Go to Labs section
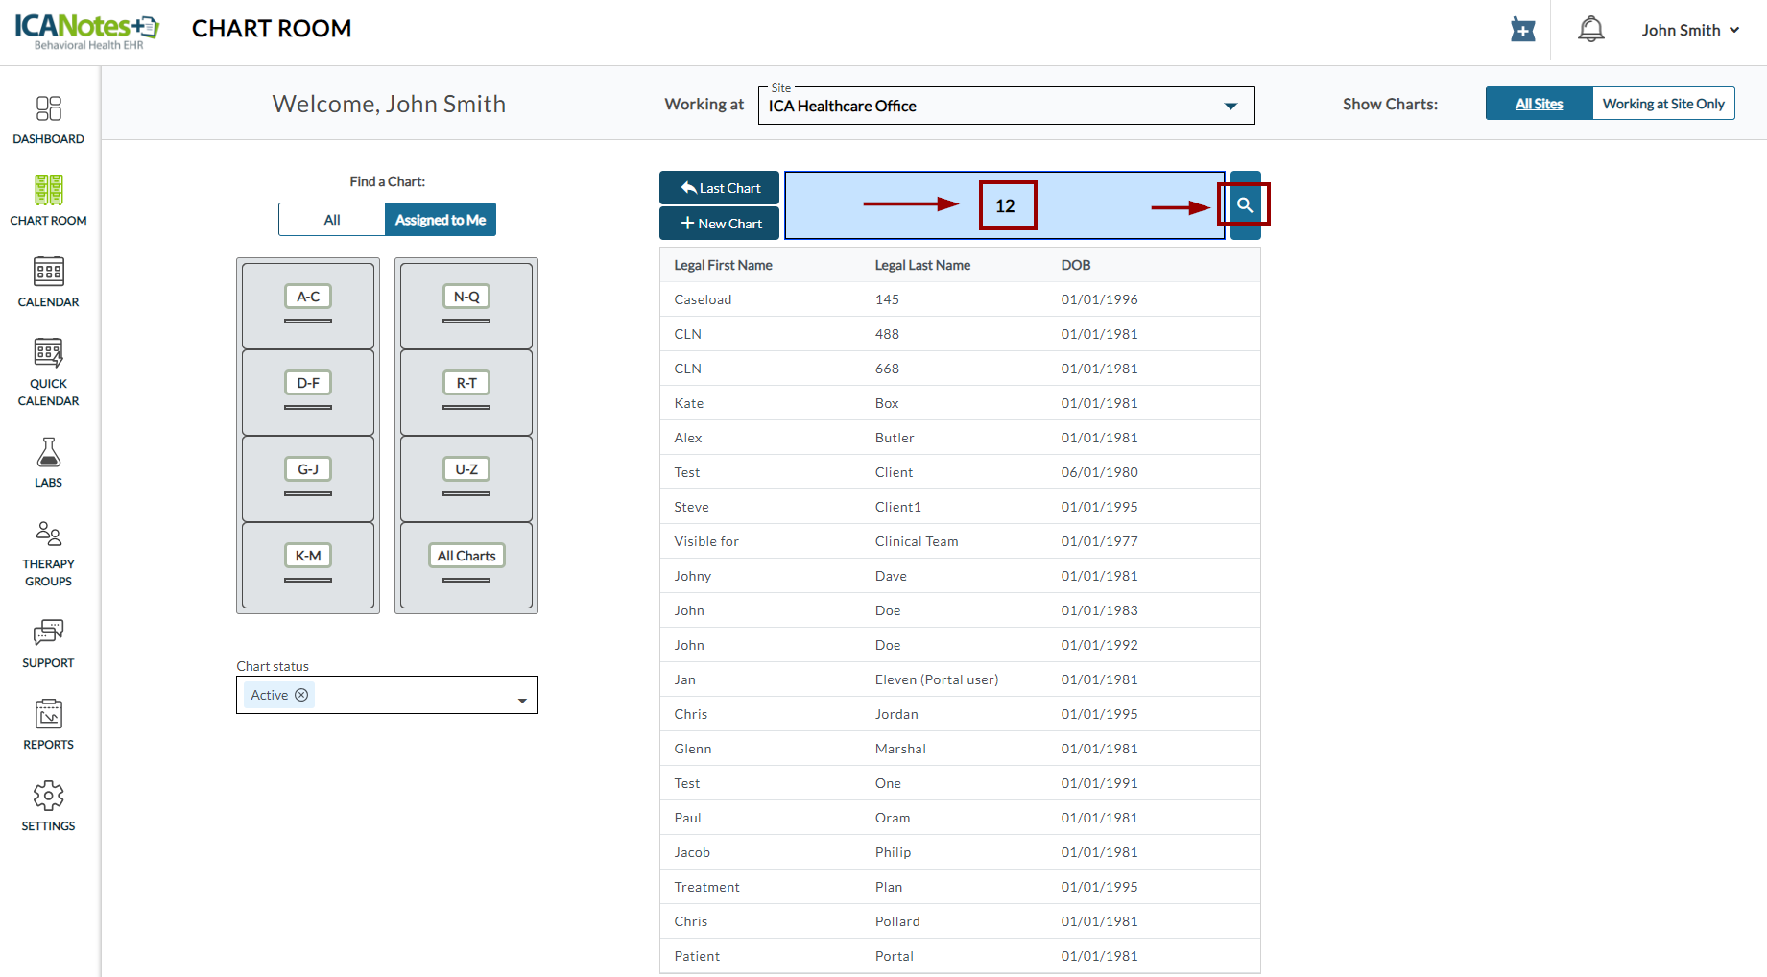Screen dimensions: 1767x977 coord(48,463)
